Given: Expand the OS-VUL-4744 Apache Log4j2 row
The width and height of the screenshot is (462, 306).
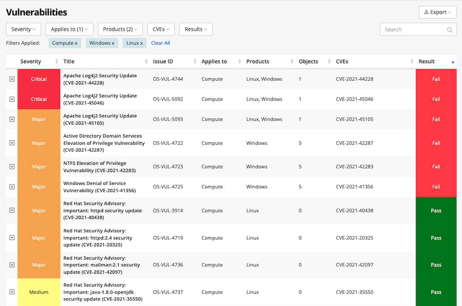Looking at the screenshot, I should [x=11, y=79].
